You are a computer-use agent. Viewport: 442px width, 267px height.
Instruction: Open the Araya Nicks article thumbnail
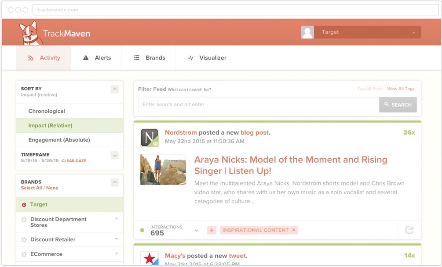tap(163, 170)
